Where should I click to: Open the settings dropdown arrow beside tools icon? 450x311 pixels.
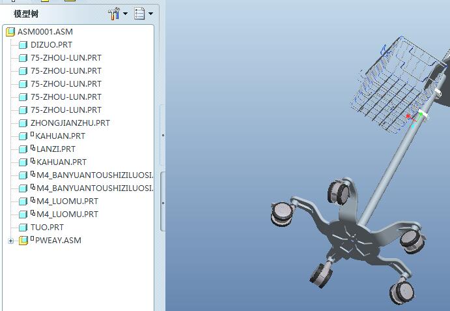coord(126,14)
